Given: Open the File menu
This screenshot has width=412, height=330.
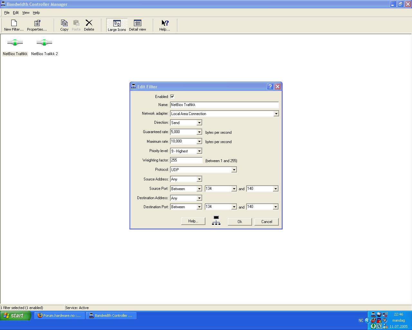Looking at the screenshot, I should (7, 13).
